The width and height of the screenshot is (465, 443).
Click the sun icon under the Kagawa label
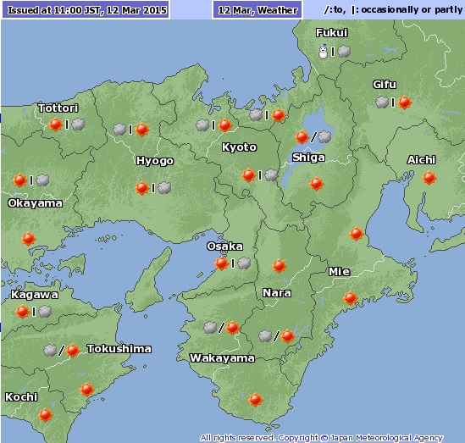click(x=22, y=312)
